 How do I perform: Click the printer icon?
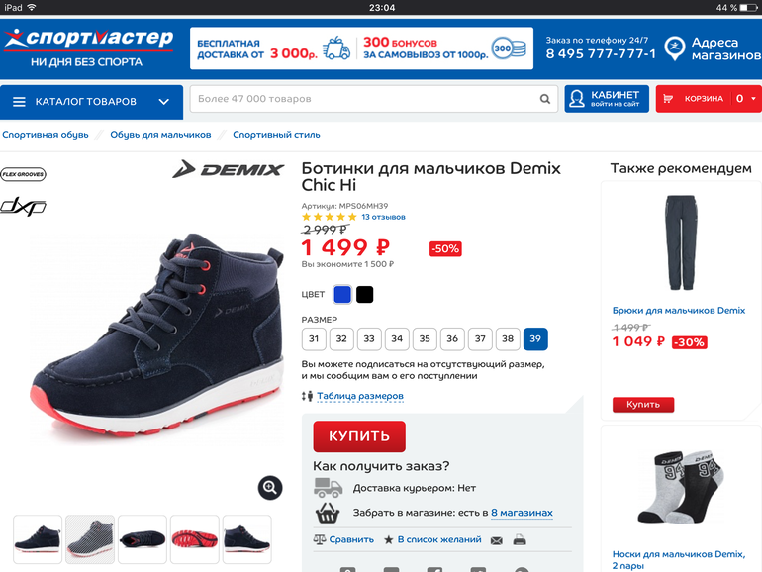tap(520, 540)
